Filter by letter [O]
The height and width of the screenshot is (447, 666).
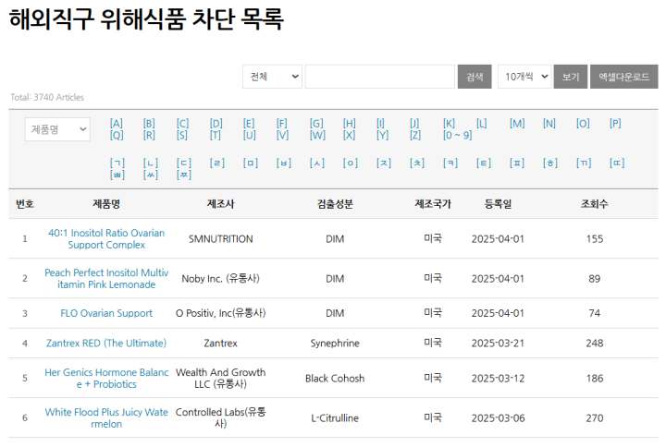click(583, 124)
